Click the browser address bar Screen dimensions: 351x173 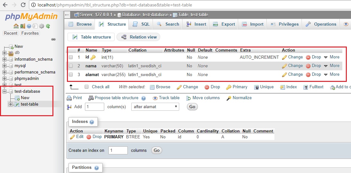[x=190, y=5]
